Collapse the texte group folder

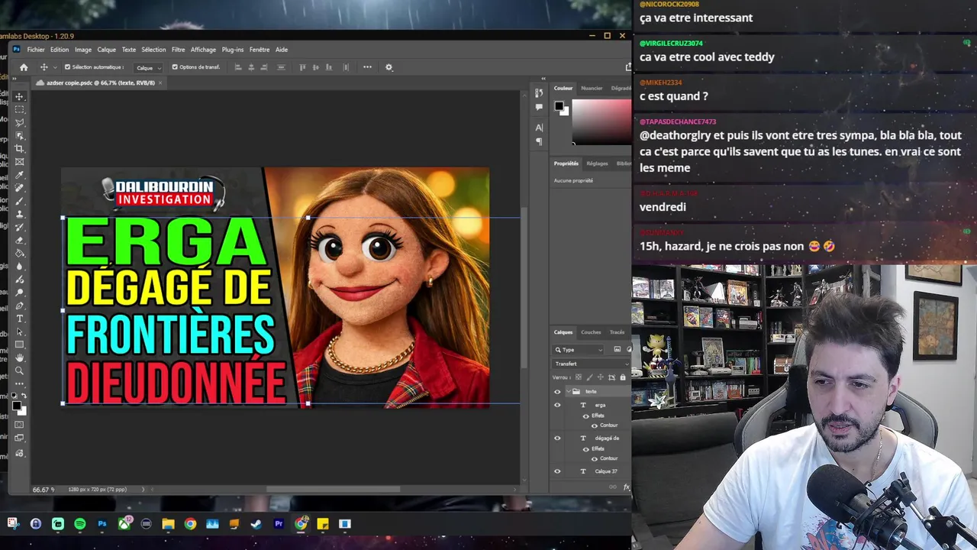coord(569,392)
